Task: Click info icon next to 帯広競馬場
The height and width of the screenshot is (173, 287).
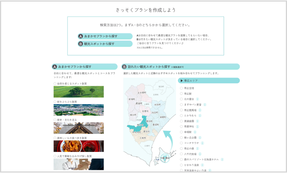Action: [200, 110]
